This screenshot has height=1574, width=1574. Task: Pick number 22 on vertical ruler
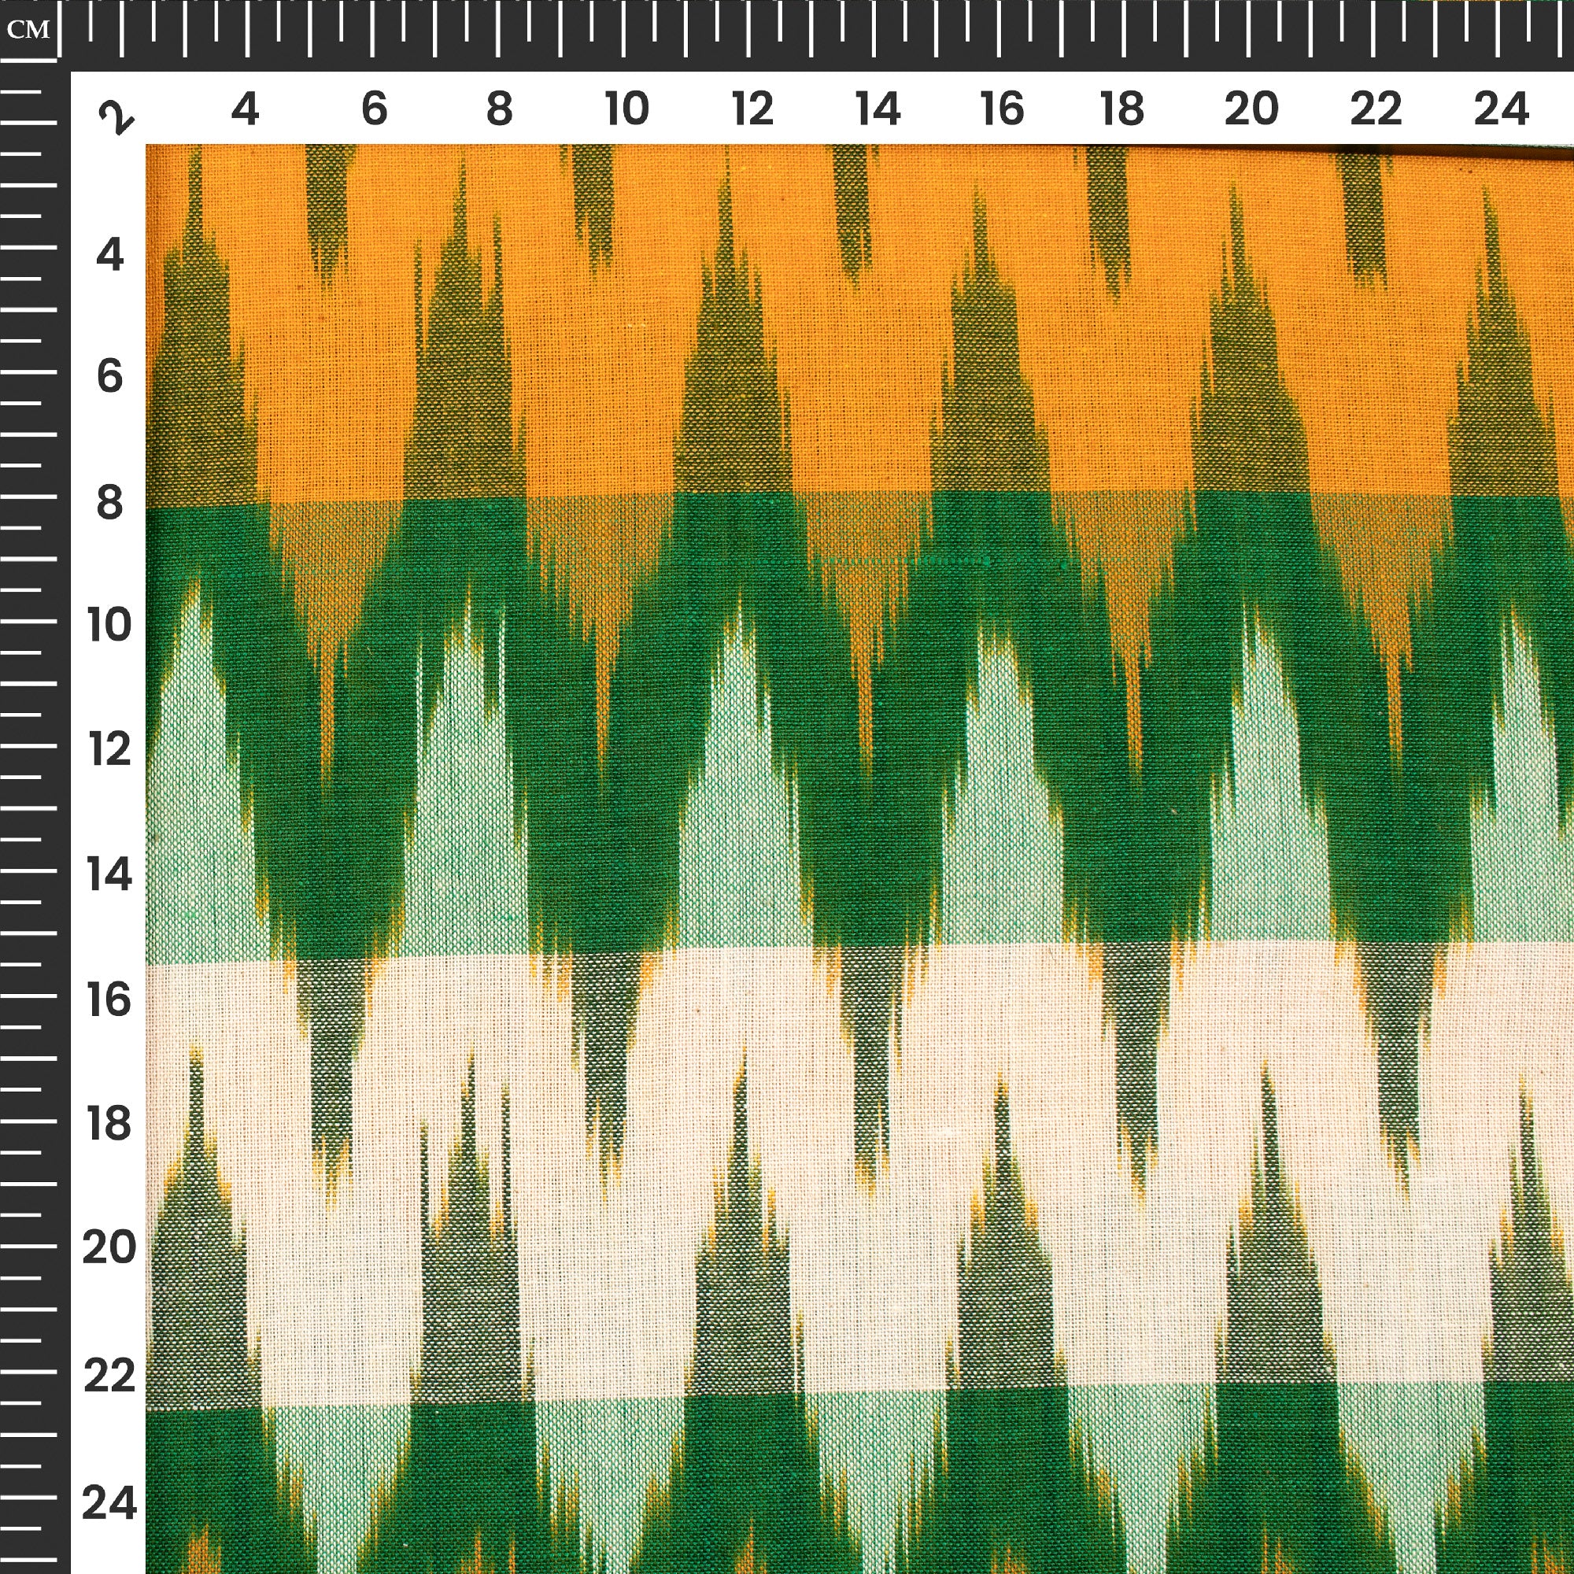point(109,1376)
